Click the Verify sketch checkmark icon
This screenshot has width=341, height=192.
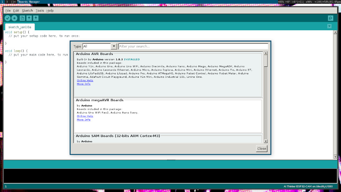(x=8, y=18)
